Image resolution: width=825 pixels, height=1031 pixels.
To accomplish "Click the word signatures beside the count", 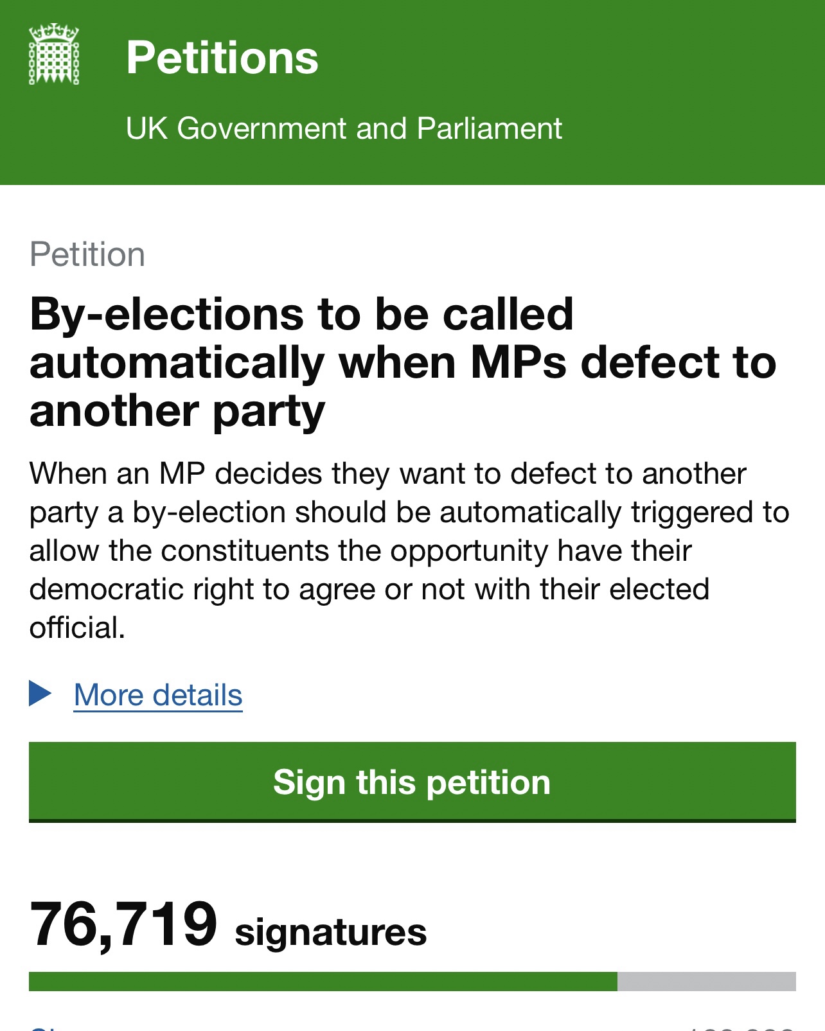I will click(x=330, y=932).
